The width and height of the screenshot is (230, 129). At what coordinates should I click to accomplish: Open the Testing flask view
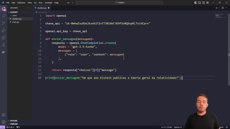[4, 45]
